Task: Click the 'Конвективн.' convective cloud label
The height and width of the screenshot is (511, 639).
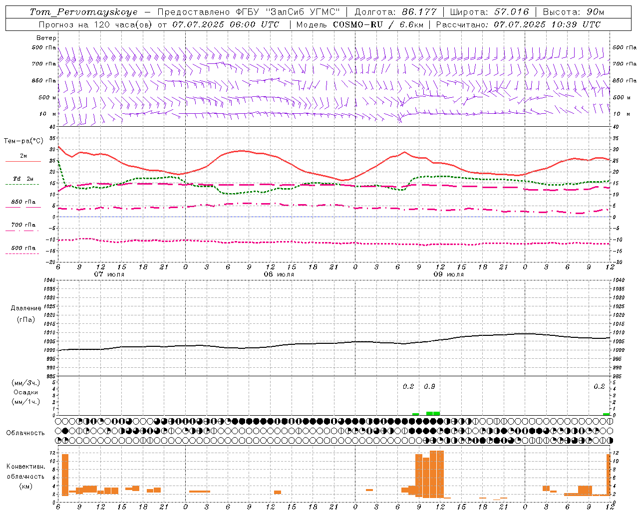Action: [x=25, y=467]
